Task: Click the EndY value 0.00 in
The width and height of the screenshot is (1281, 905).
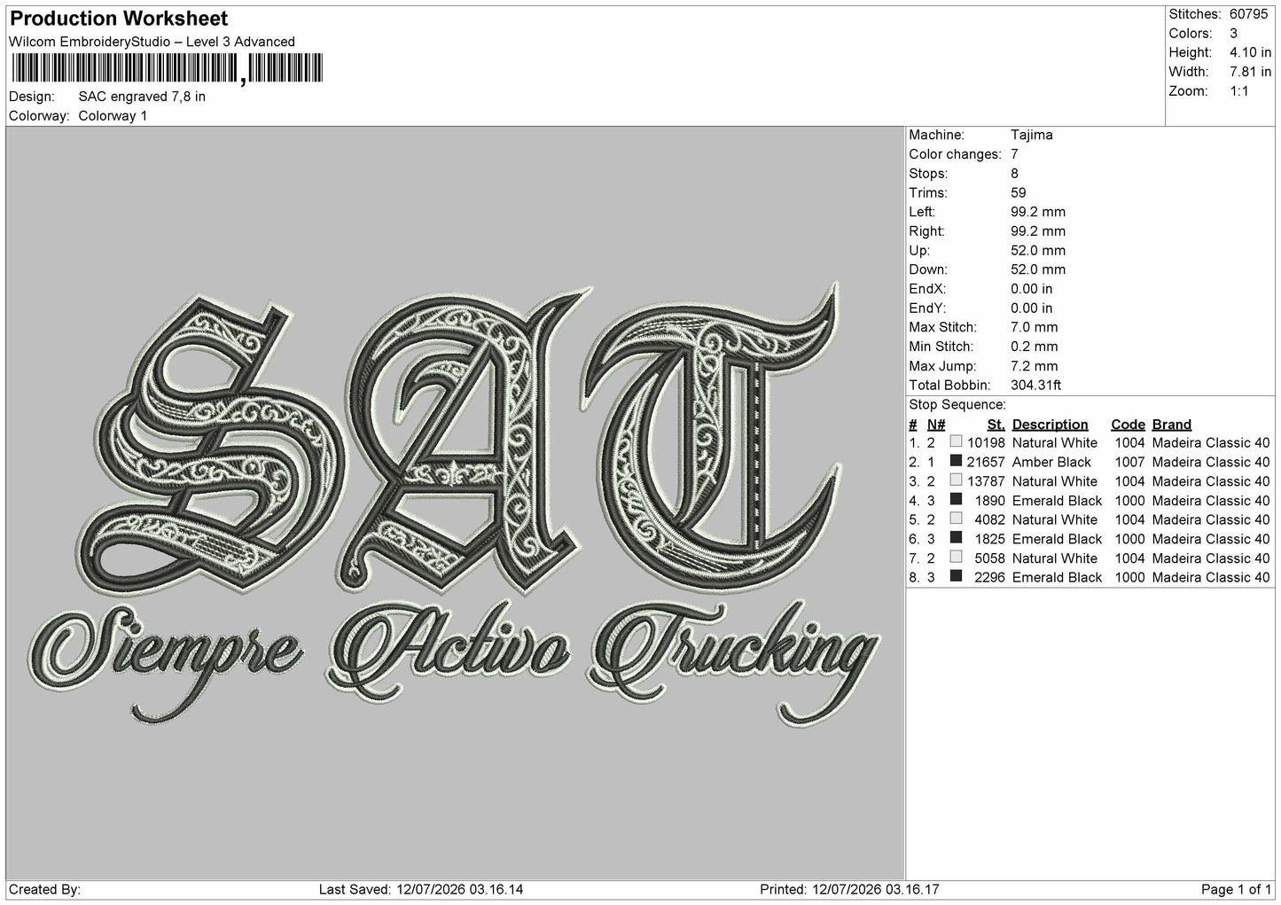Action: coord(1032,308)
